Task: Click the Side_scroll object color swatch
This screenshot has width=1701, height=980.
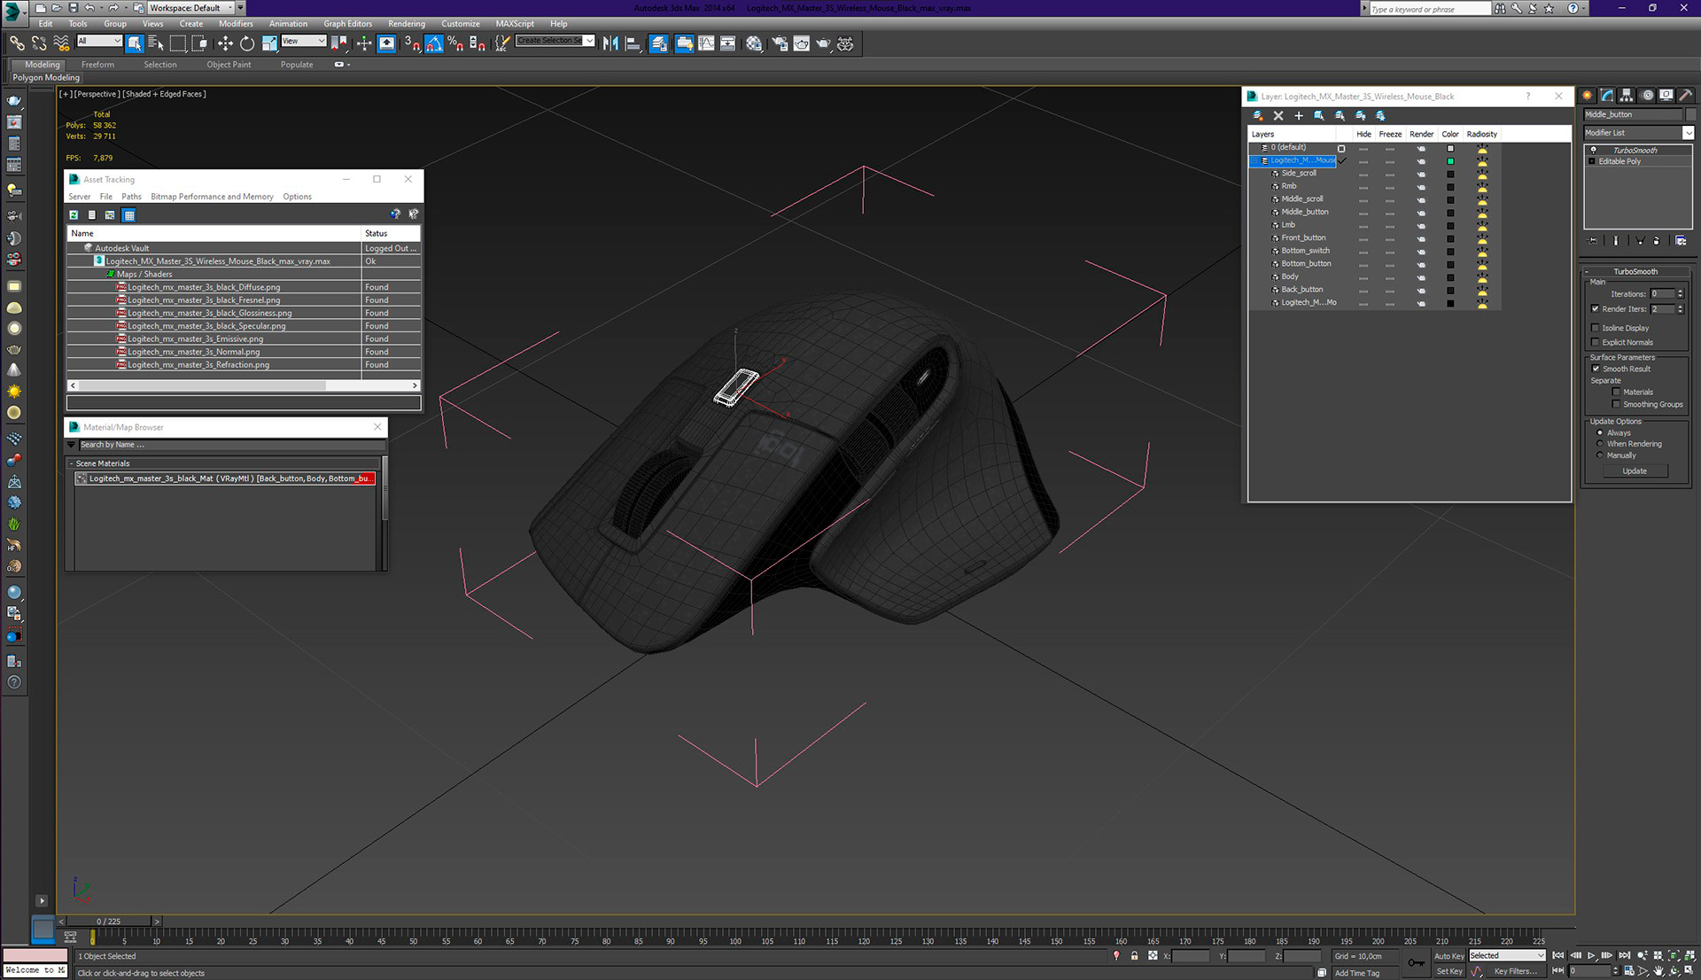Action: [1450, 175]
